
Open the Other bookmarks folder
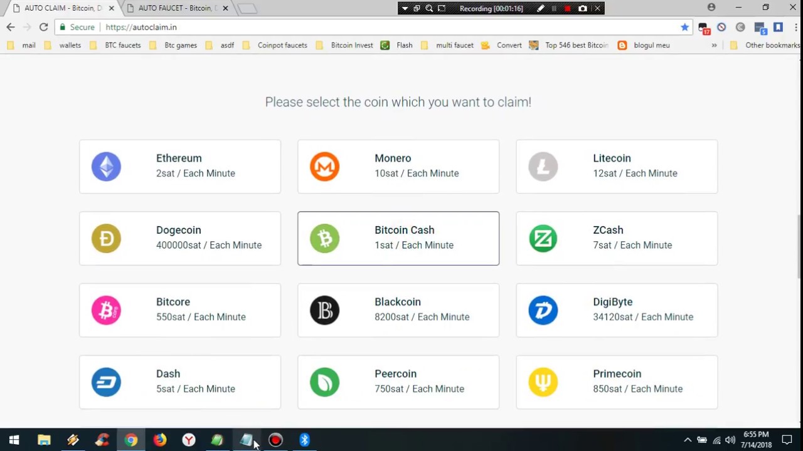765,45
